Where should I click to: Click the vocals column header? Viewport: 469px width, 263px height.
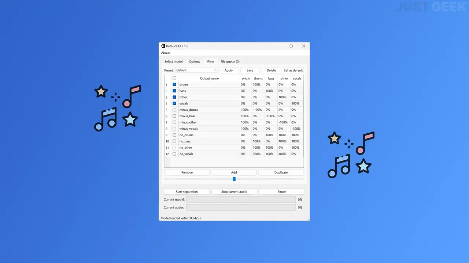pos(297,78)
